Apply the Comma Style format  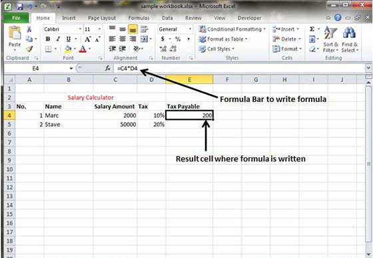coord(188,39)
